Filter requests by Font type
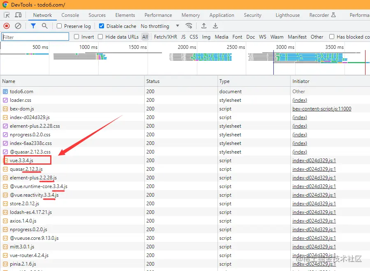This screenshot has height=271, width=370. (237, 37)
